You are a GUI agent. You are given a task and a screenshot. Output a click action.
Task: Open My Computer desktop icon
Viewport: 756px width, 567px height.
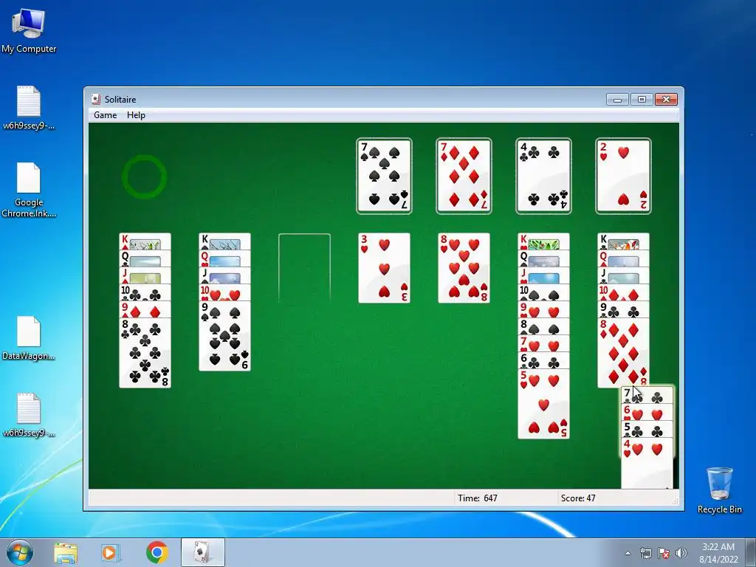[29, 30]
